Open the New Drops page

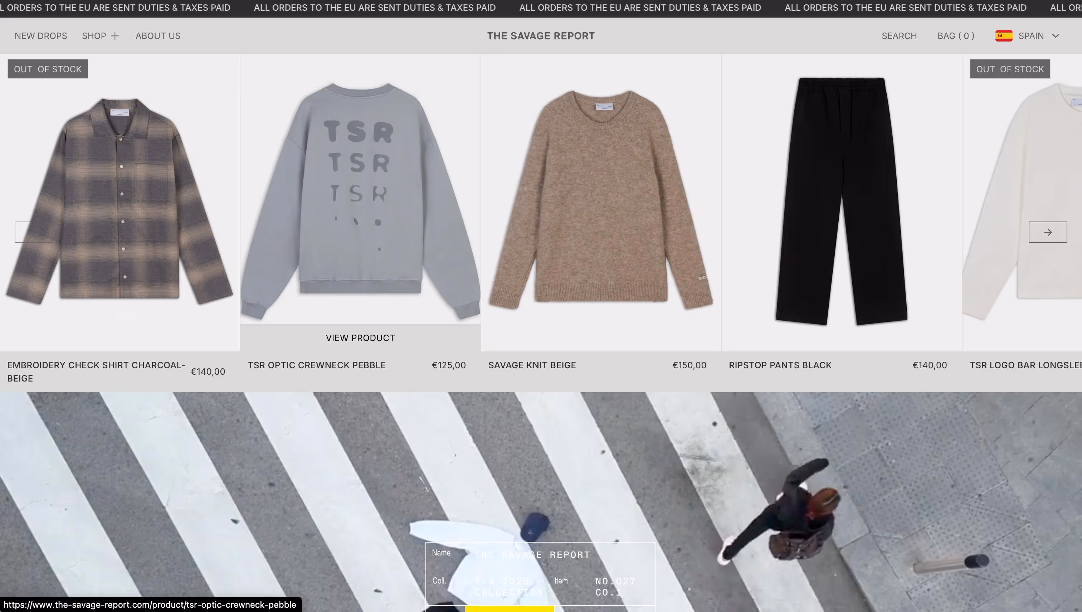point(41,36)
